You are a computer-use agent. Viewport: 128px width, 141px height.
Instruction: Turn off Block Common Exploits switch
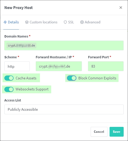tap(72, 78)
